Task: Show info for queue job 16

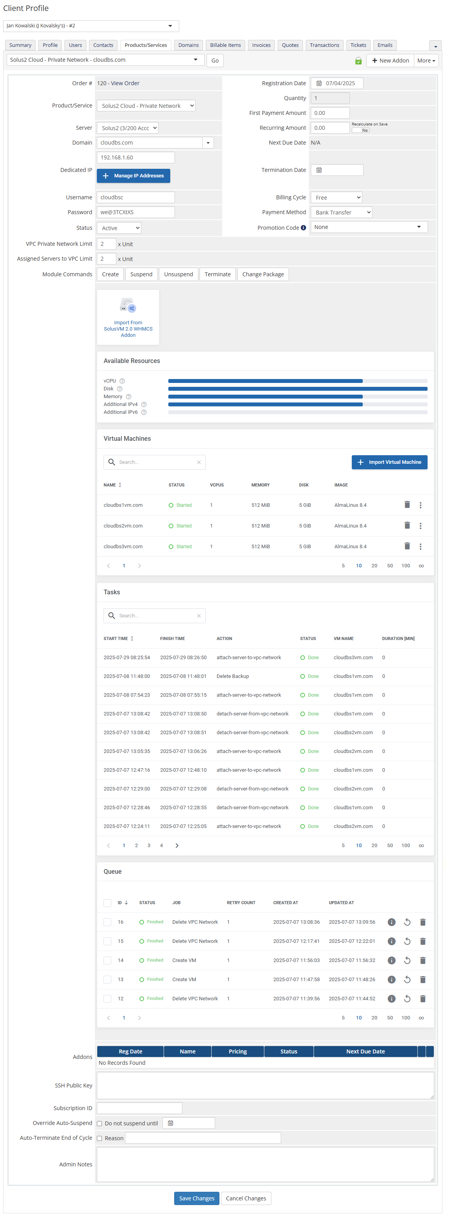Action: click(391, 922)
